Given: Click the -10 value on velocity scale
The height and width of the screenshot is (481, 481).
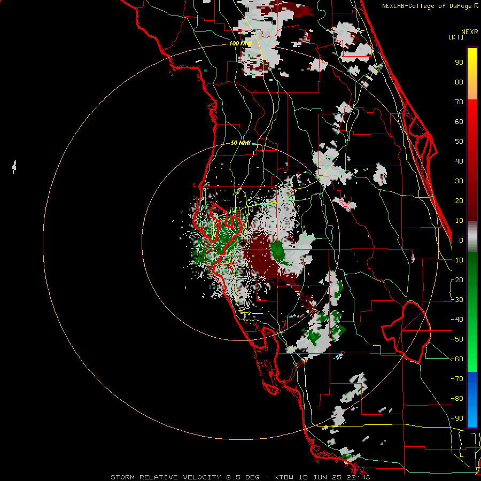Looking at the screenshot, I should click(x=457, y=260).
